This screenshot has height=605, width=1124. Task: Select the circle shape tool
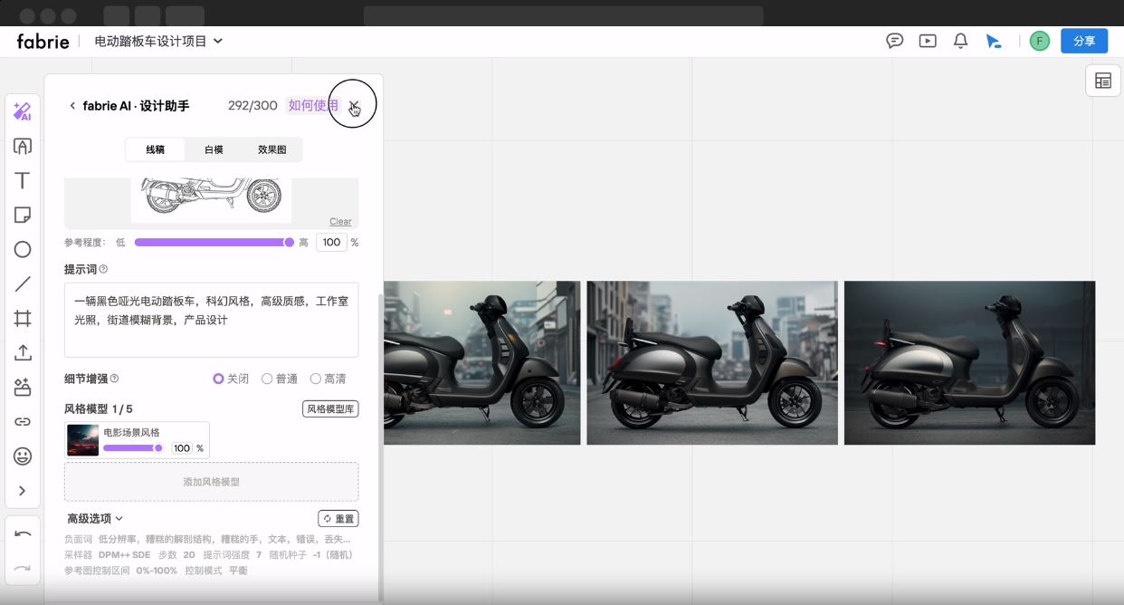point(23,249)
